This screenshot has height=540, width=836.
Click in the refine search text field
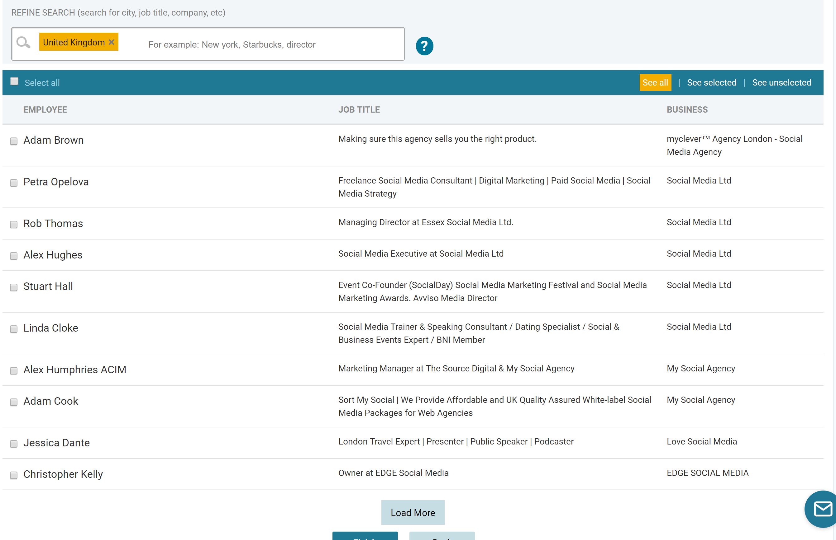click(267, 44)
